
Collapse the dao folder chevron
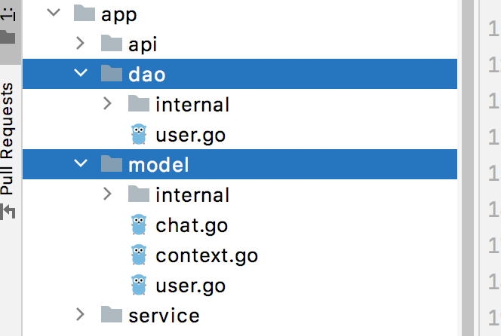coord(81,73)
